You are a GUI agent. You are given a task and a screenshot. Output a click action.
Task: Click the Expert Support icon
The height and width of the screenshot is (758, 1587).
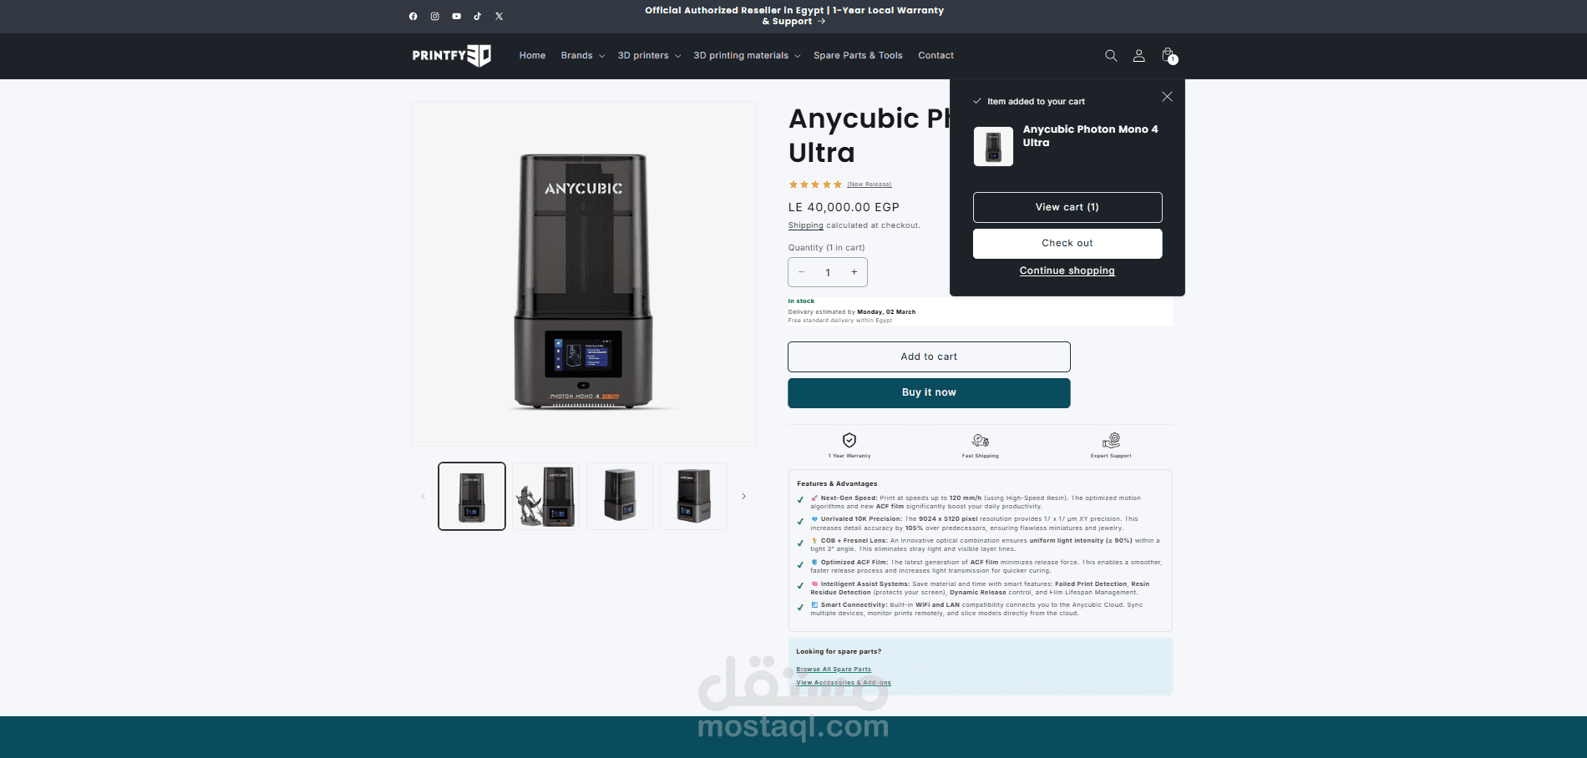1111,440
